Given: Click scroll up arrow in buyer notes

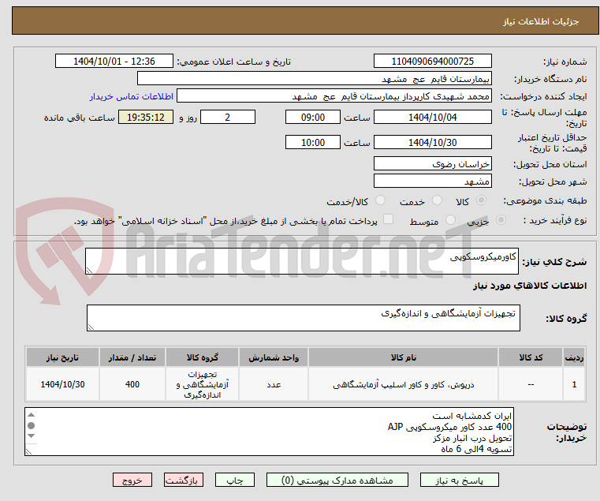Looking at the screenshot, I should (32, 415).
